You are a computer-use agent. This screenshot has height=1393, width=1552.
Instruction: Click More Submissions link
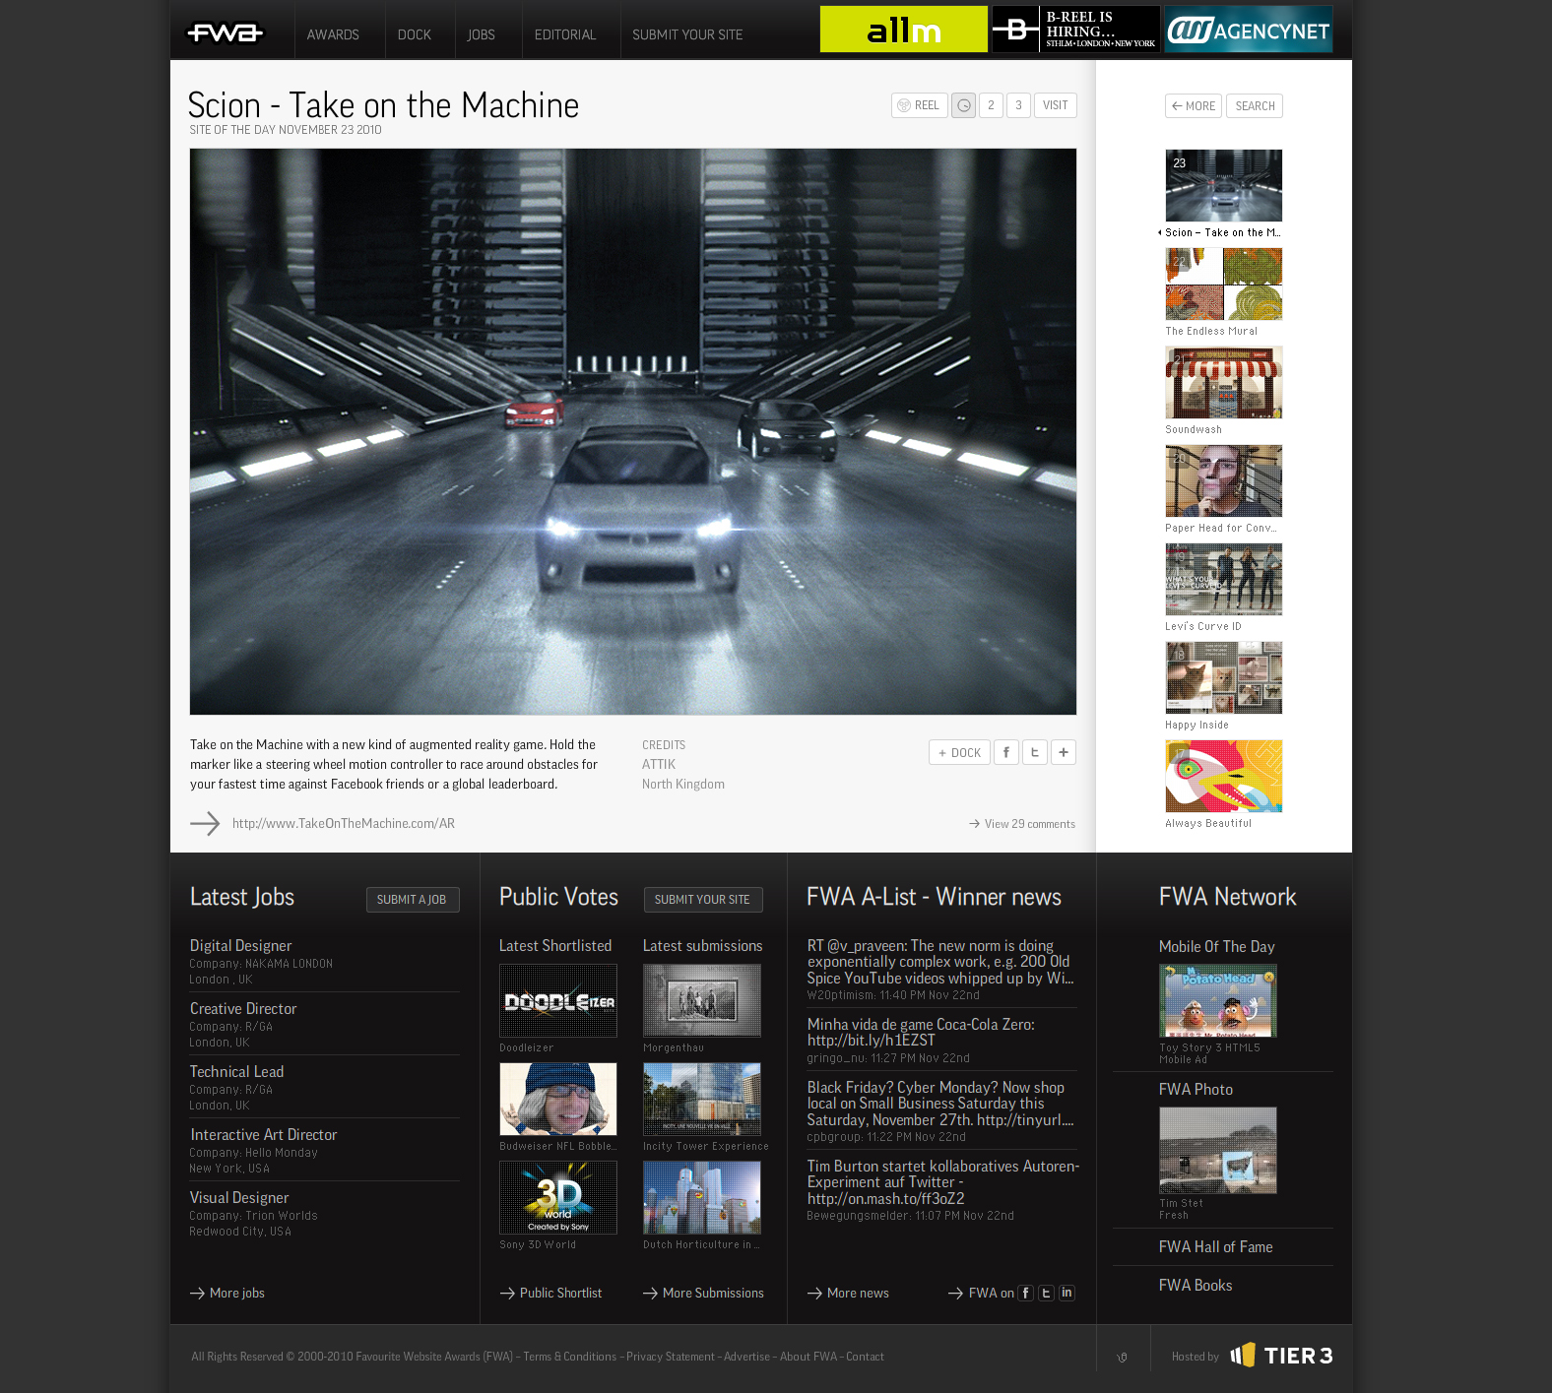pyautogui.click(x=704, y=1293)
